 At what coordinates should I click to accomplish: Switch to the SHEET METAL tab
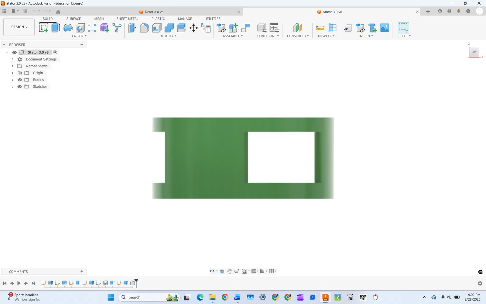click(x=127, y=19)
